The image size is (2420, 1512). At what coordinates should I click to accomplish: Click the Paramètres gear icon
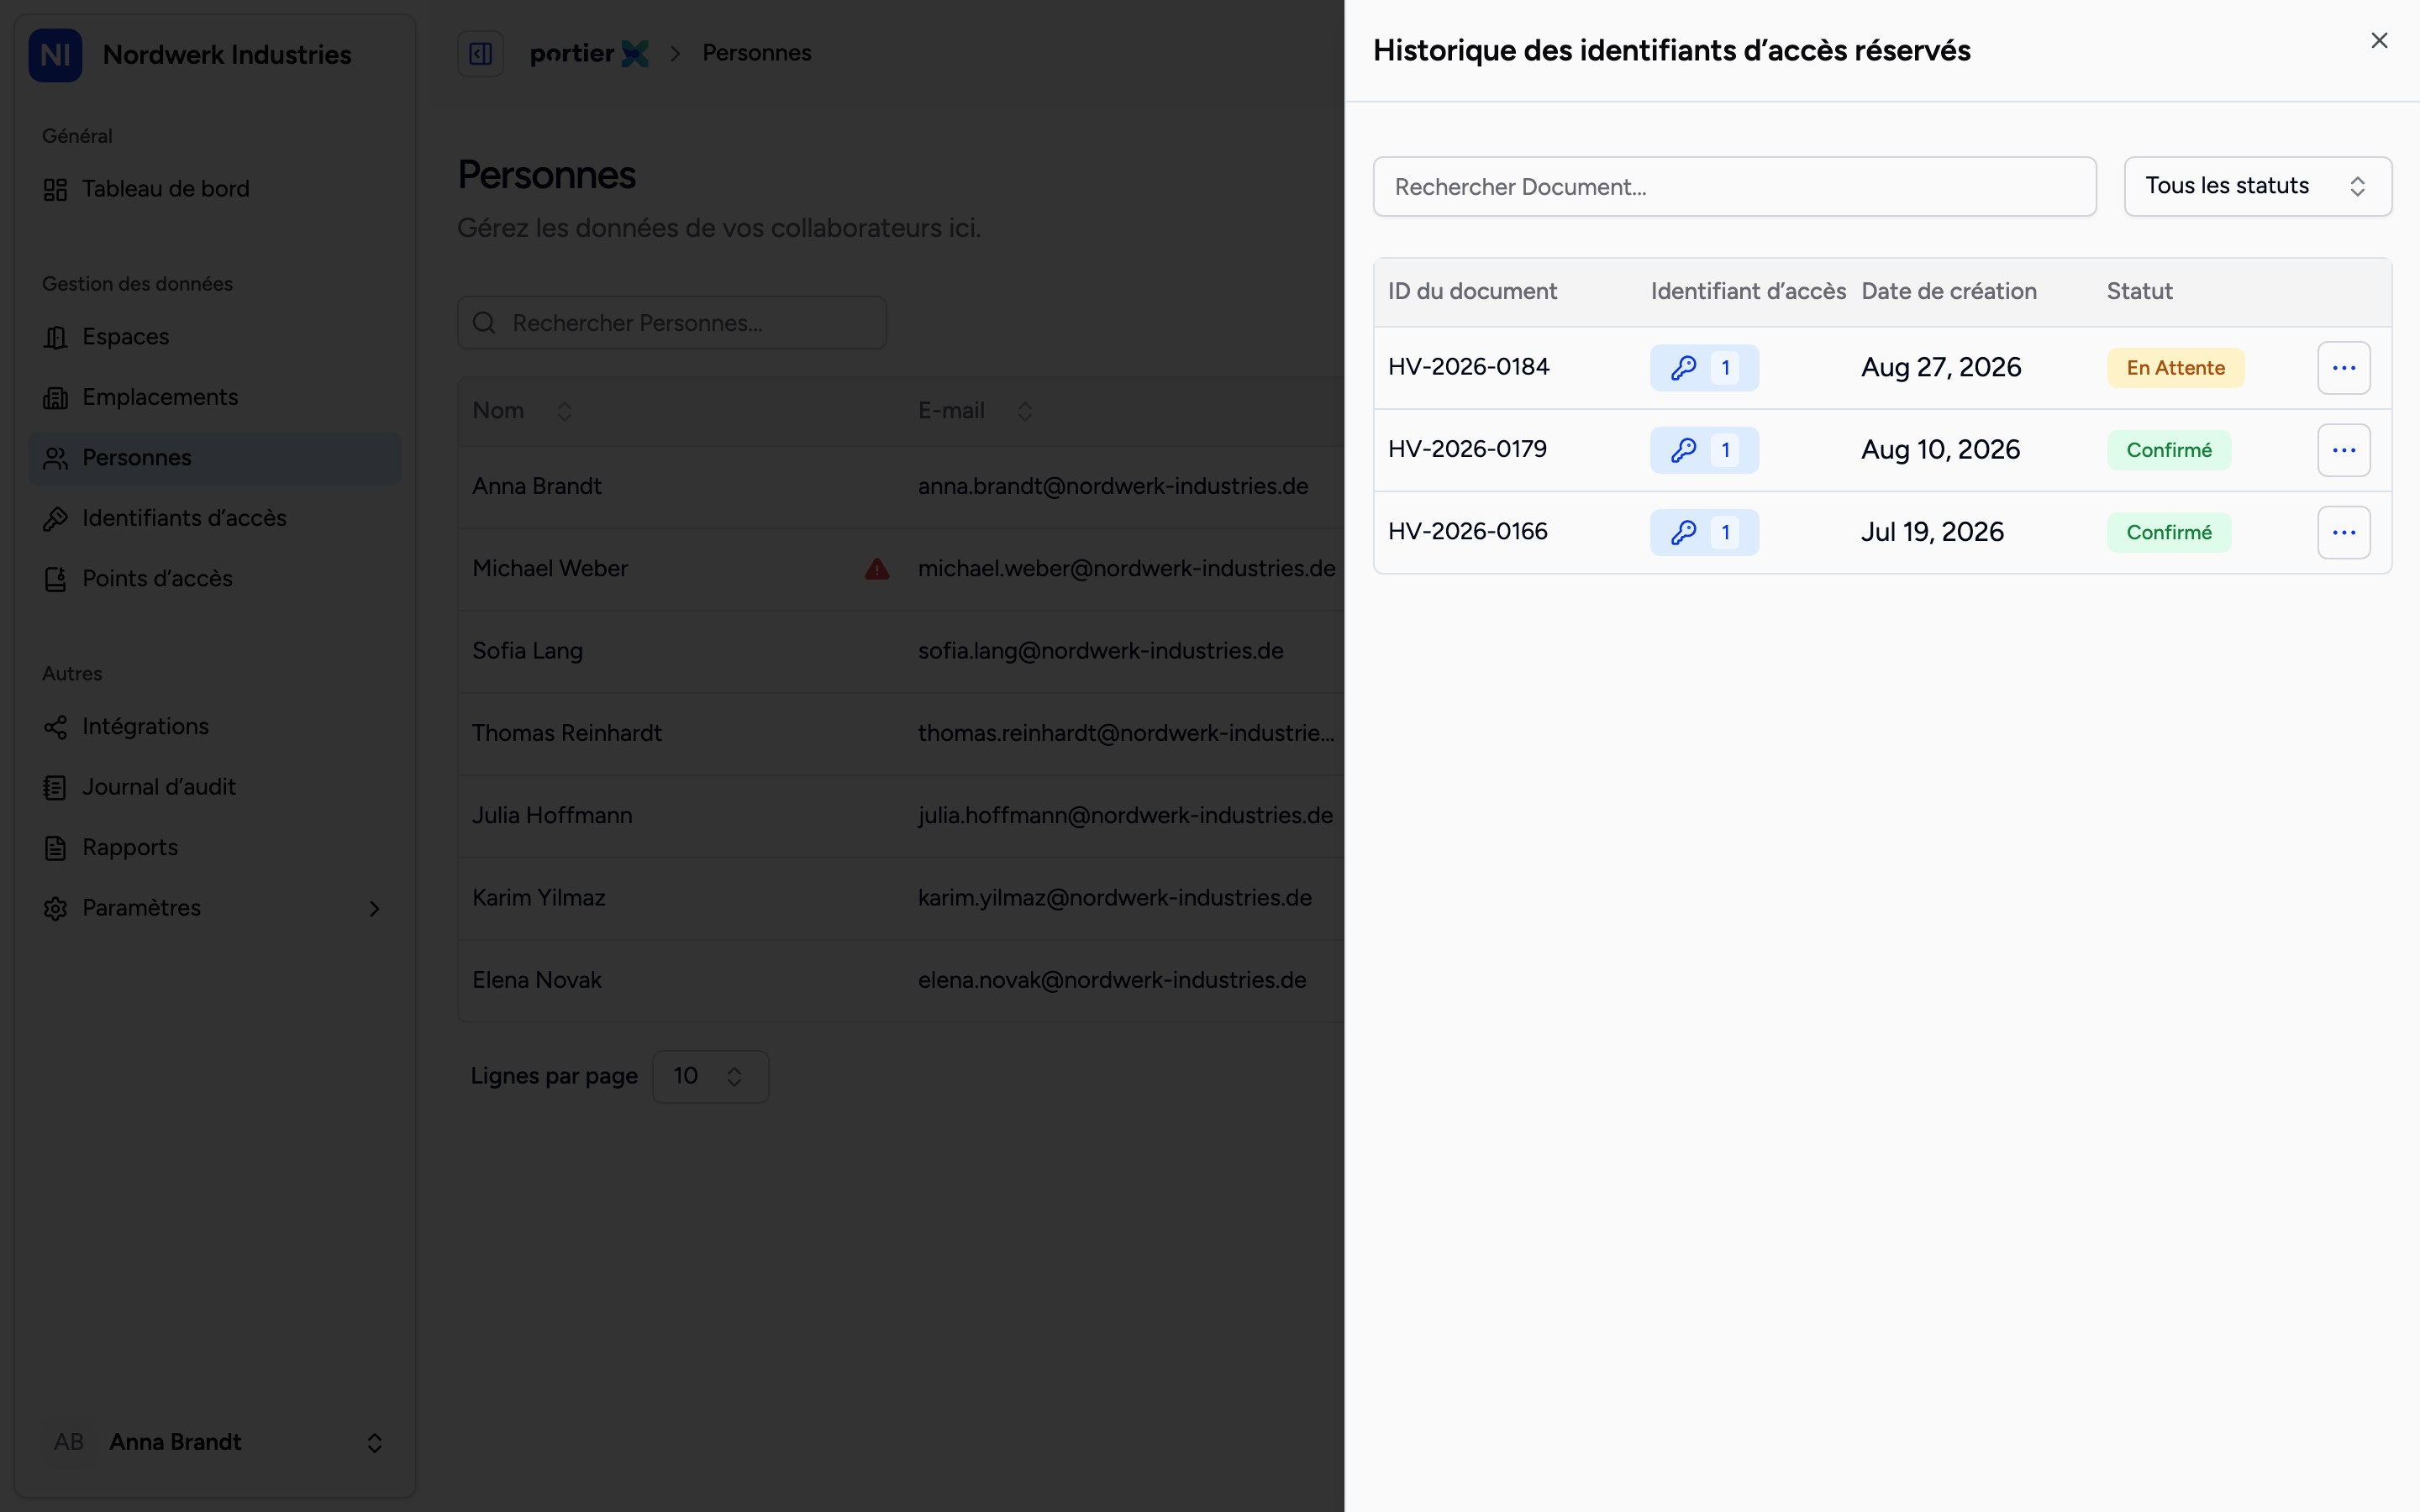[x=55, y=908]
